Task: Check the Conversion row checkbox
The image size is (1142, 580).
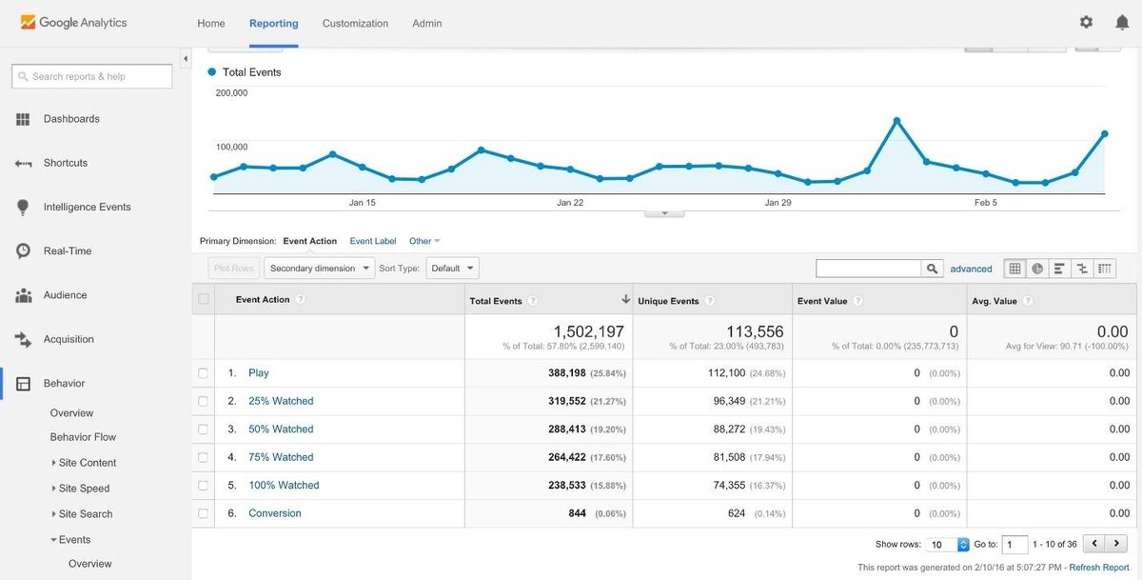Action: [203, 513]
